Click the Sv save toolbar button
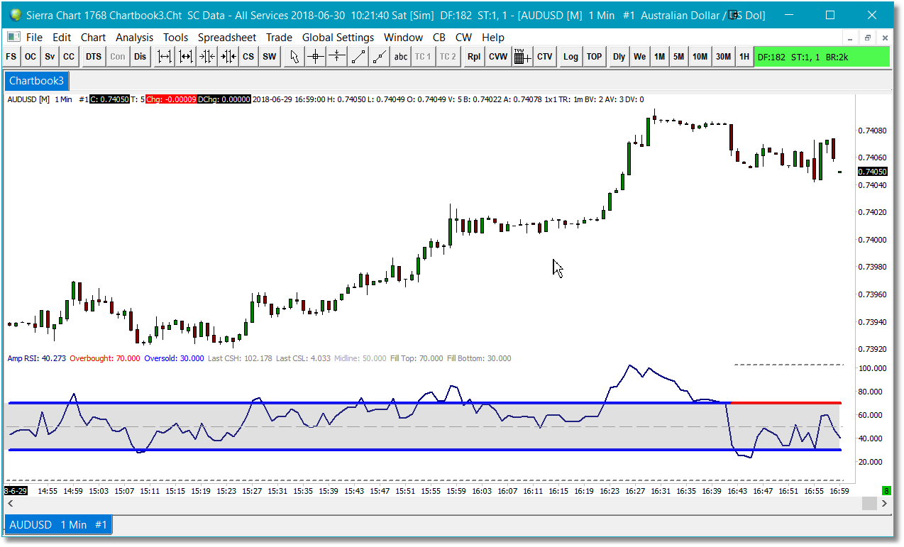Screen dimensions: 904x547 pyautogui.click(x=50, y=57)
